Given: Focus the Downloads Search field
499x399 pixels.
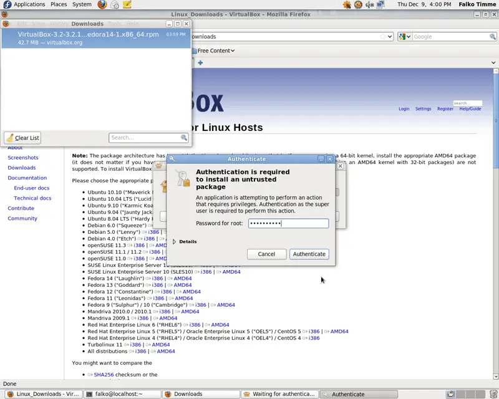Looking at the screenshot, I should click(x=148, y=137).
